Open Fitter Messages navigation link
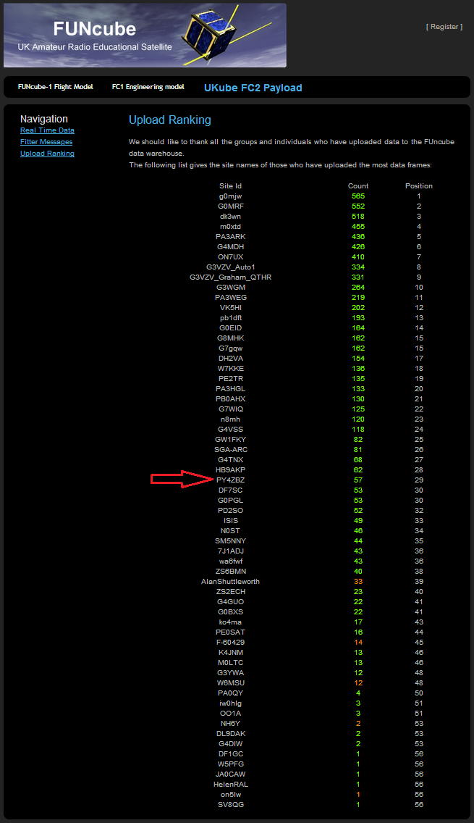Screen dimensions: 474x823 (46, 142)
